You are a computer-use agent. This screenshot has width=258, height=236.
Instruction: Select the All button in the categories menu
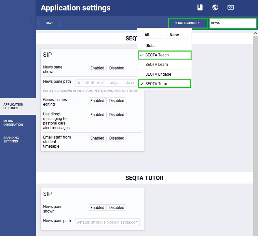tap(152, 35)
